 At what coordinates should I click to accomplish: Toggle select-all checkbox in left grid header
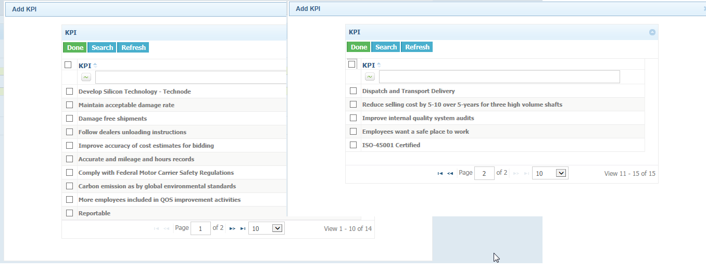pos(68,65)
